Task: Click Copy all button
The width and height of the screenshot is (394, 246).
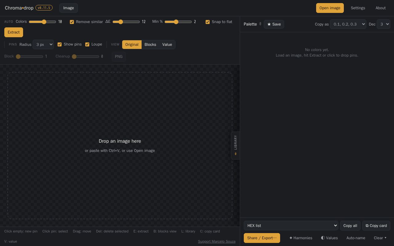Action: tap(350, 226)
